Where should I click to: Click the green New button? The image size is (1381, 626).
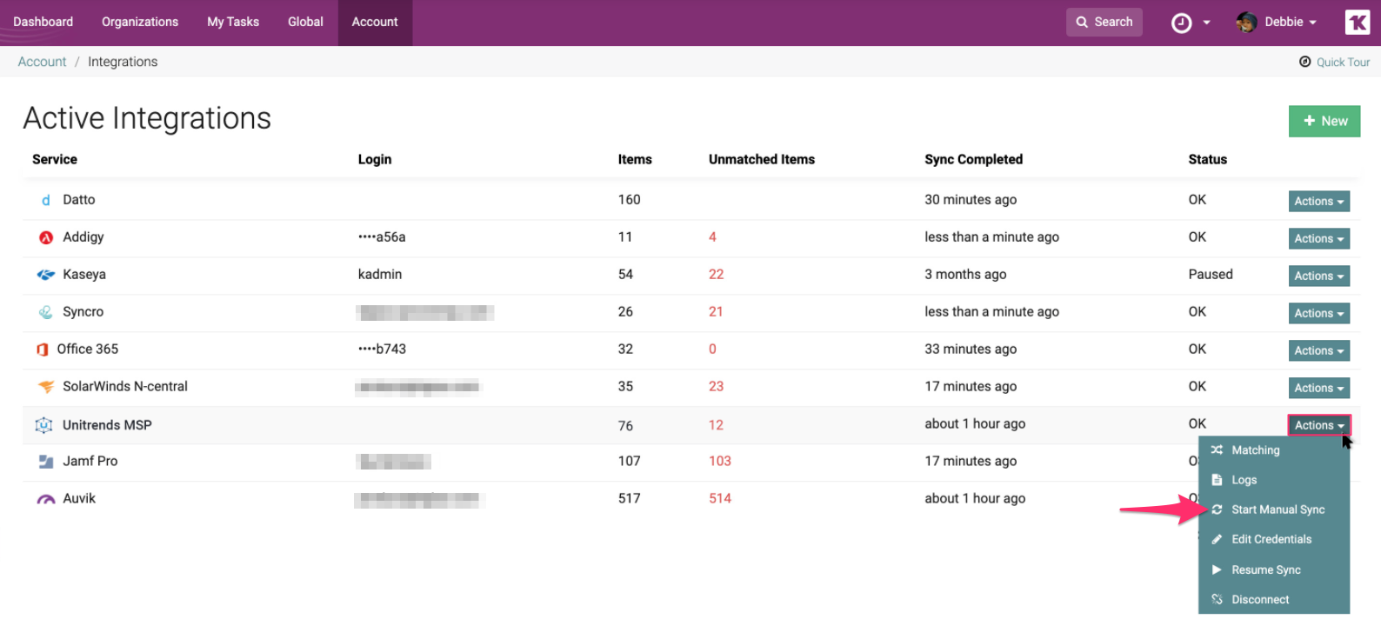coord(1324,121)
